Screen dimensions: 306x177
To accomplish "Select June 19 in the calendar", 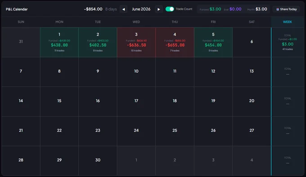I will pos(213,102).
